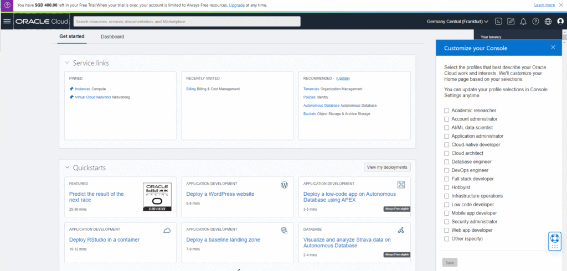
Task: Click the Oracle Cloud logo
Action: click(42, 22)
